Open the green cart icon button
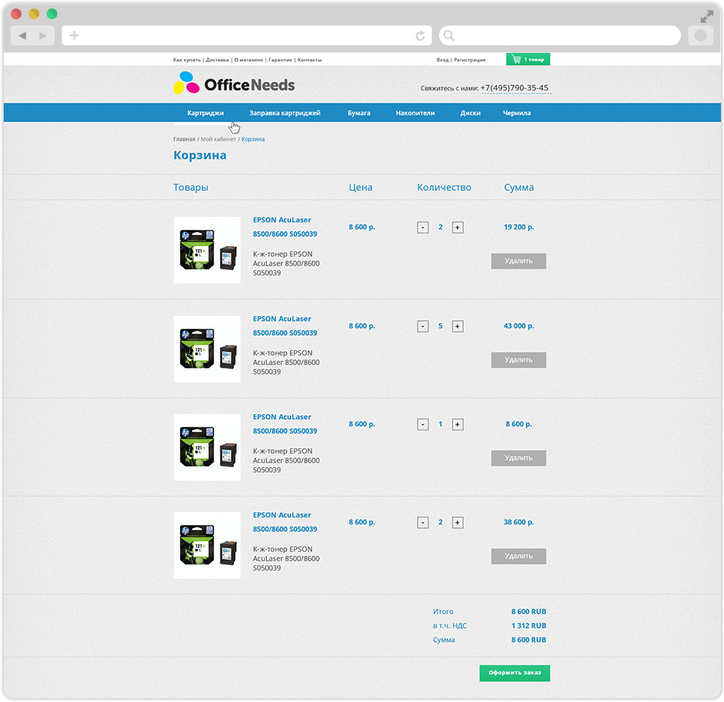The image size is (724, 702). (528, 59)
